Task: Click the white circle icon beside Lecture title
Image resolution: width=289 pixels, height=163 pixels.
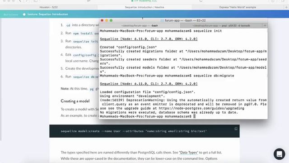Action: point(24,14)
